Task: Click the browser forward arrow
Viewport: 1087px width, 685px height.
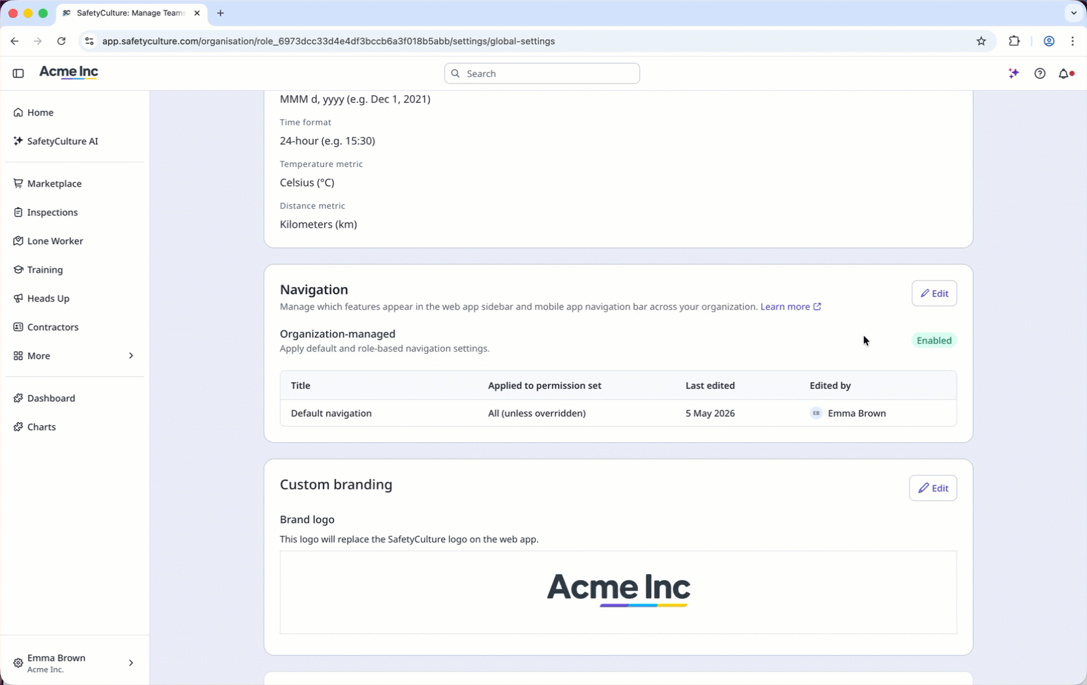Action: click(x=38, y=41)
